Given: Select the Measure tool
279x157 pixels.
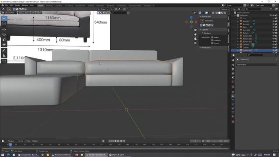Looking at the screenshot, I should [x=4, y=55].
